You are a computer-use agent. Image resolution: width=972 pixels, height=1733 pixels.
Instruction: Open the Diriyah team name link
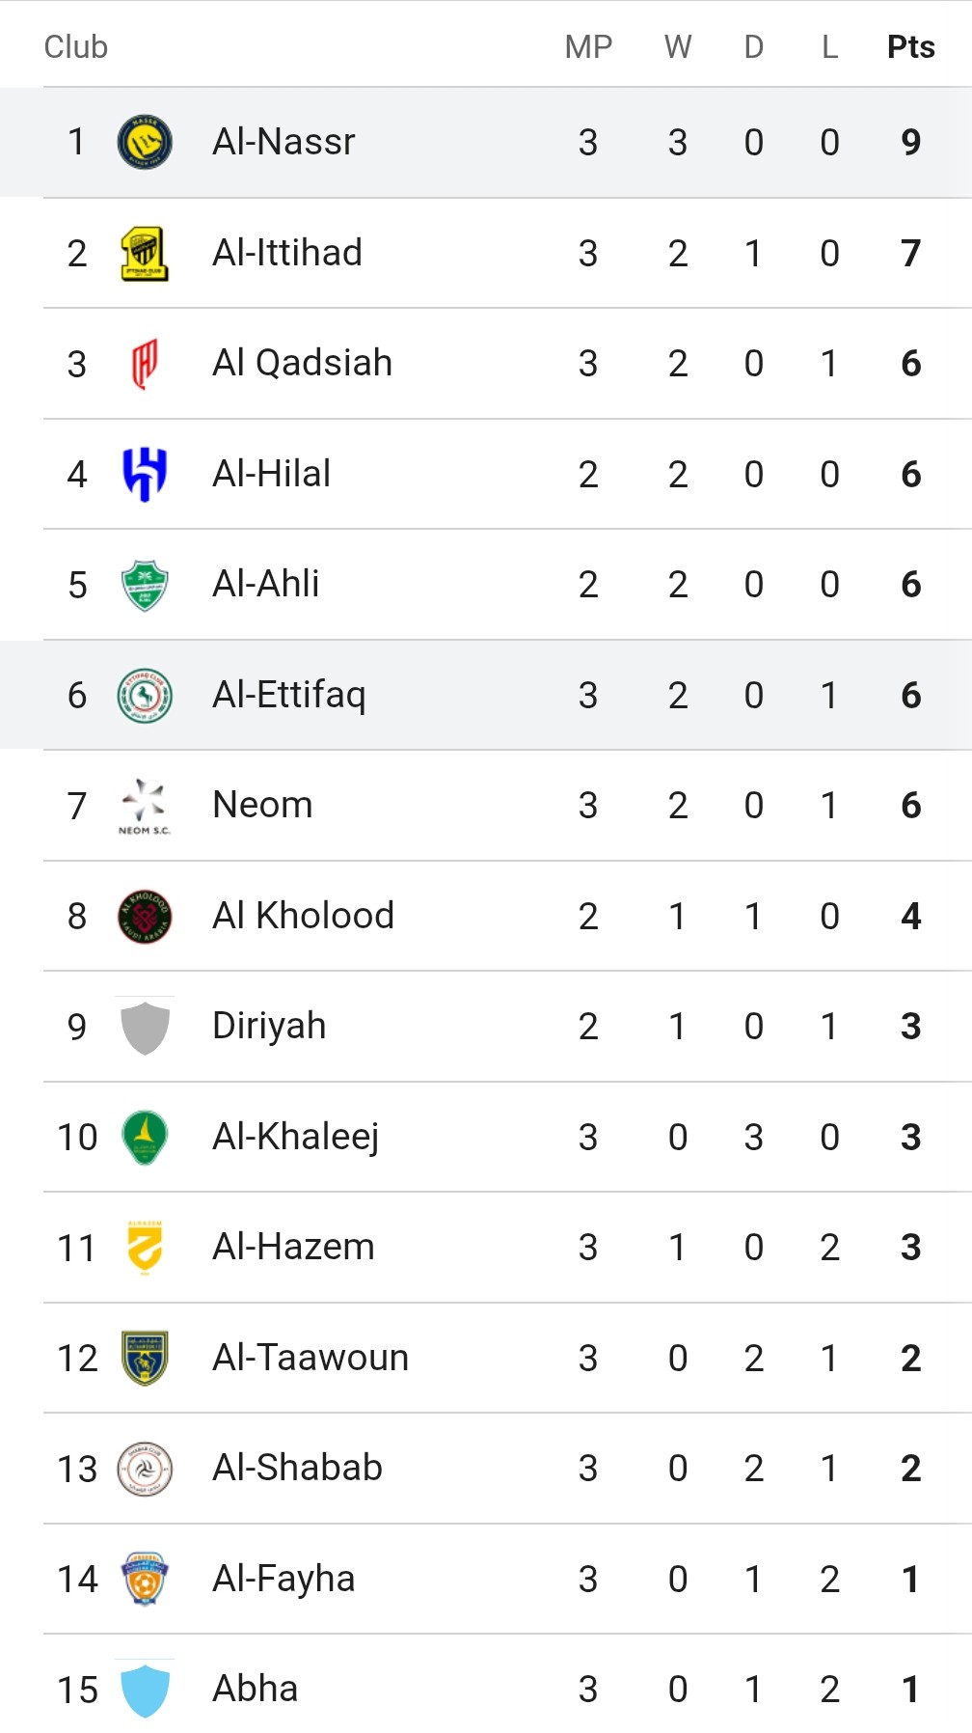click(269, 1026)
